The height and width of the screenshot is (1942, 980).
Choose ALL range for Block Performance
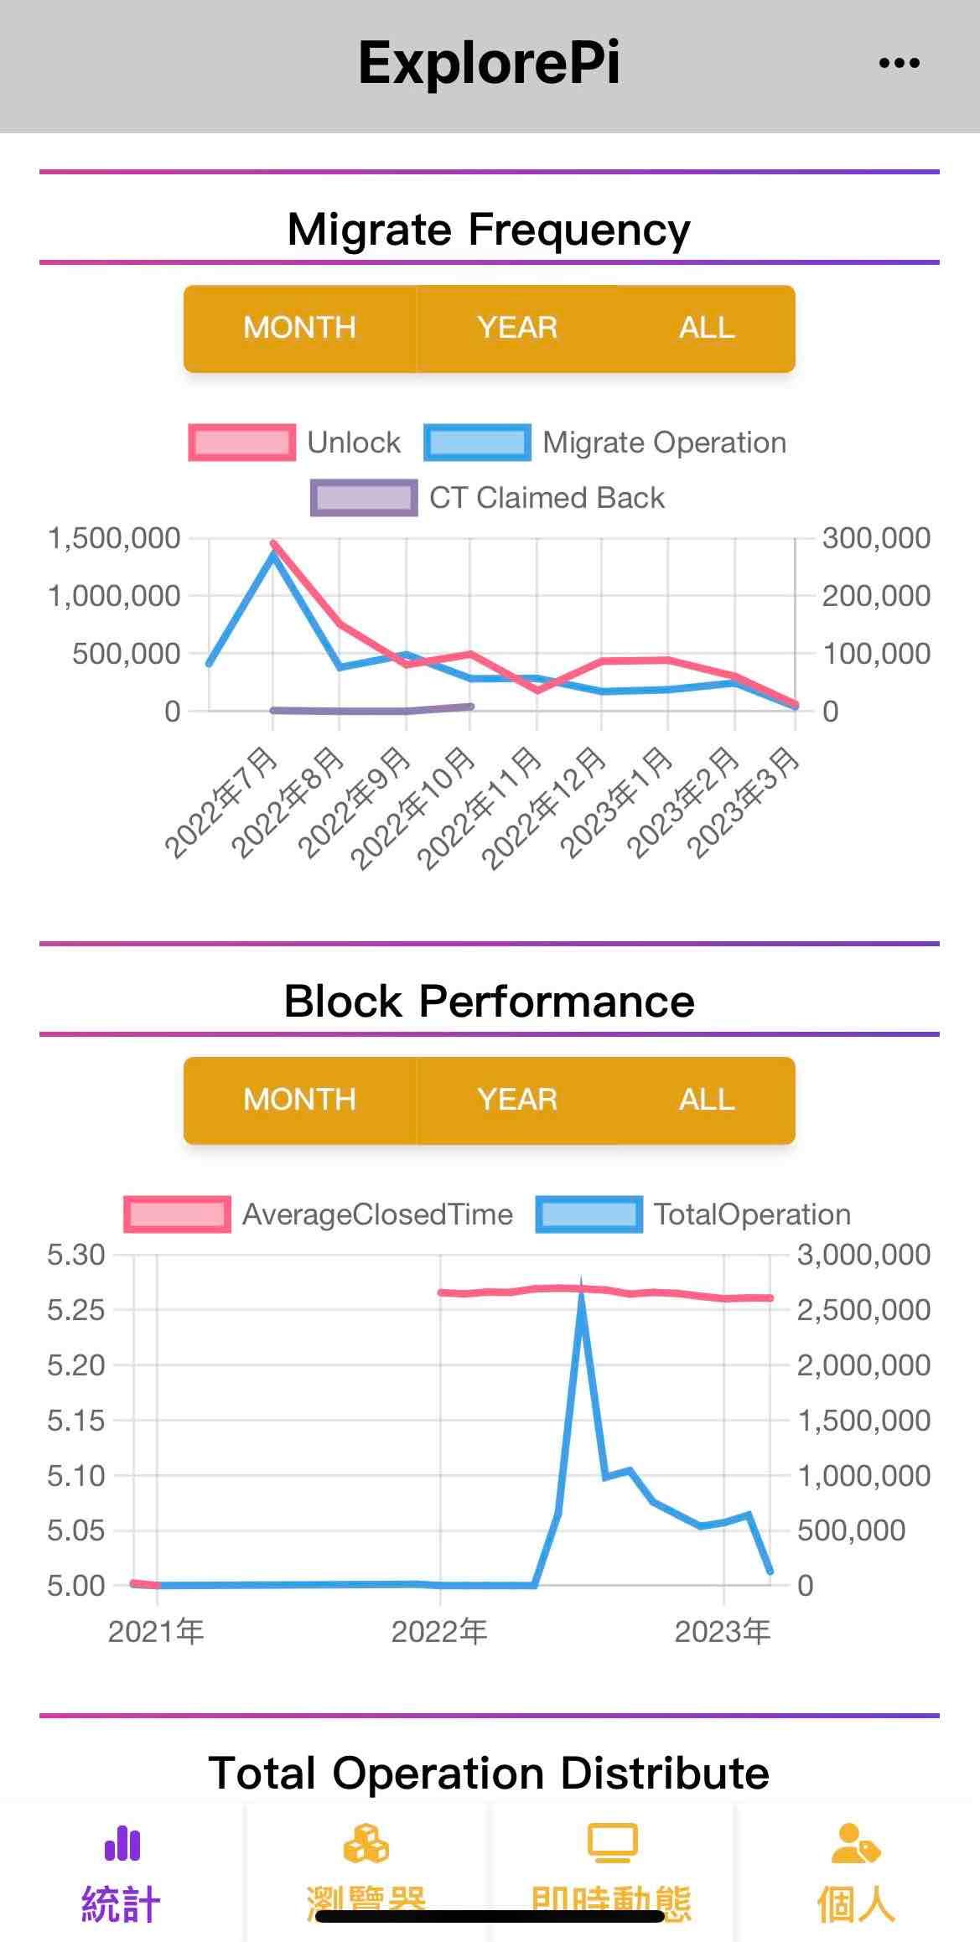[x=707, y=1100]
